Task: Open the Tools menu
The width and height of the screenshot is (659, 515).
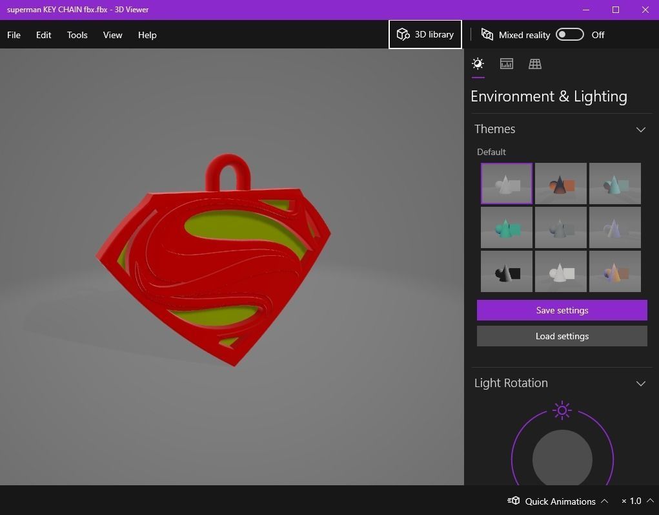Action: 77,35
